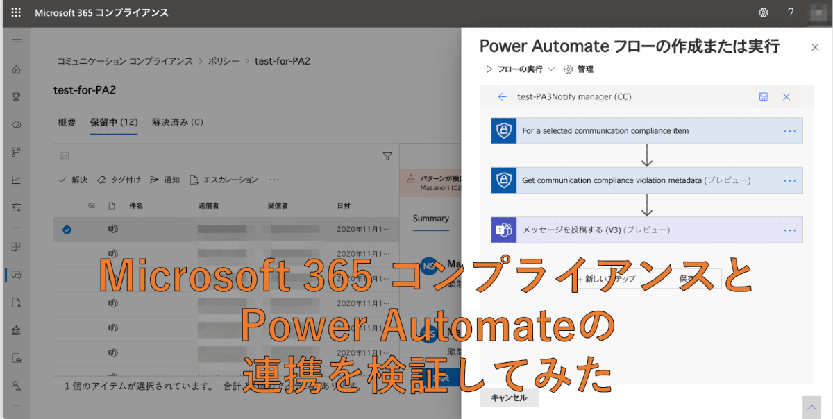Click ポリシー breadcrumb link
Screen dimensions: 833x419
point(224,61)
